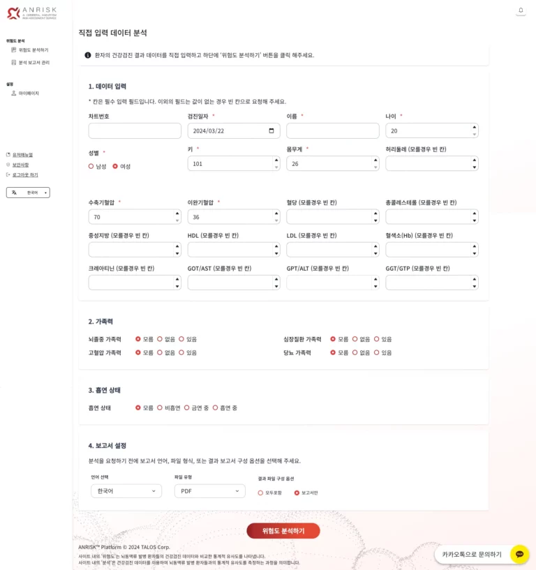Open the 언어 선택 report language dropdown
The width and height of the screenshot is (536, 570).
point(126,491)
